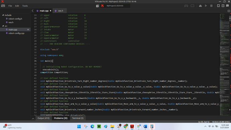Click the Run play button in toolbar

click(x=206, y=6)
